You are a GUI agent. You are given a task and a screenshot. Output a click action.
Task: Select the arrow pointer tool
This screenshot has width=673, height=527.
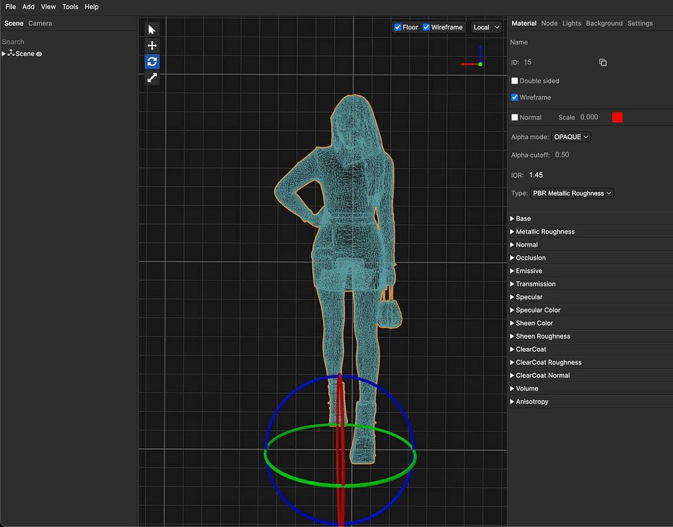tap(152, 30)
